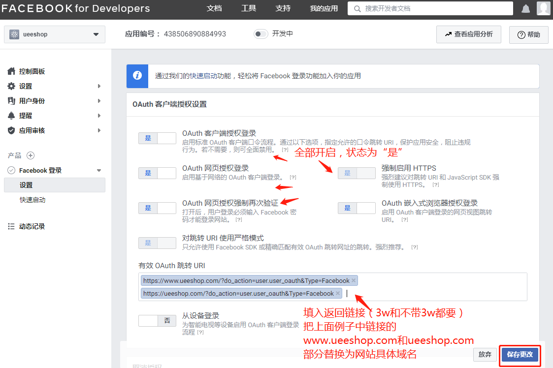
Task: Open help tooltip for 严格模式
Action: 415,247
